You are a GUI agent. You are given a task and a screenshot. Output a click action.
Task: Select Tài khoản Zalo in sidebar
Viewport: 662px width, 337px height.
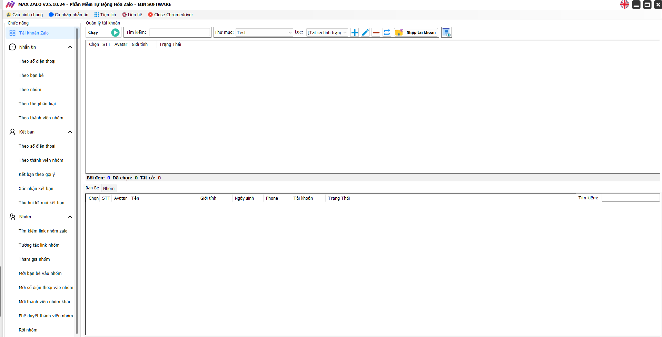[x=34, y=33]
